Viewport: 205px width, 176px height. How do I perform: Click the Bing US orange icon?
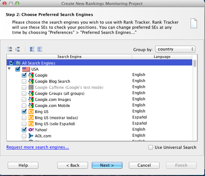point(31,112)
